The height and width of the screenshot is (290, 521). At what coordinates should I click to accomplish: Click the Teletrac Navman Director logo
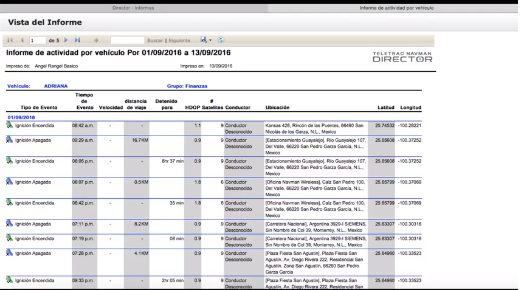(x=402, y=57)
